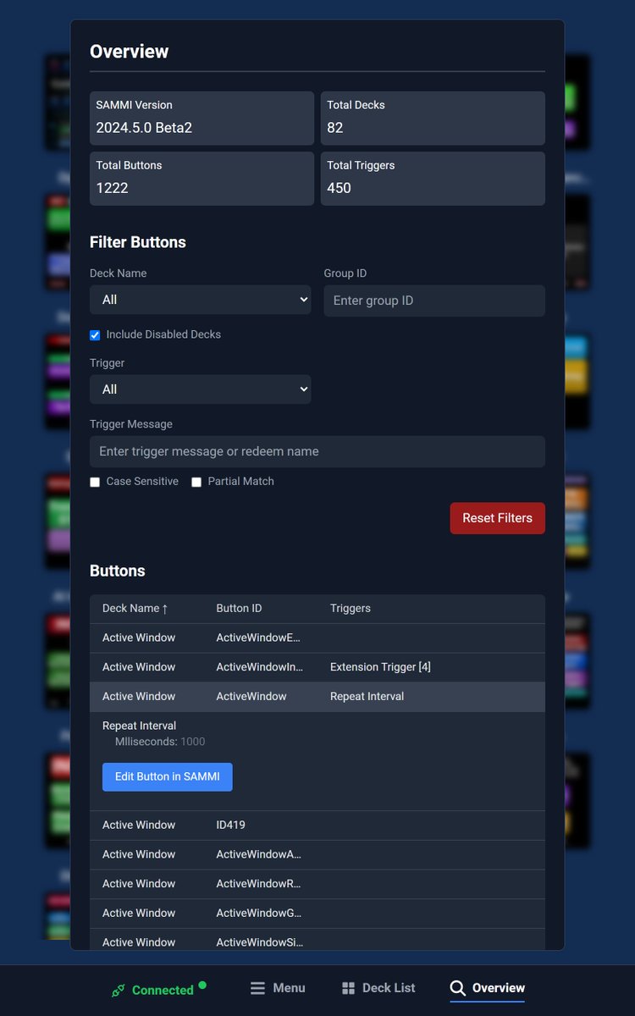635x1016 pixels.
Task: Select the ID419 button row
Action: point(317,825)
